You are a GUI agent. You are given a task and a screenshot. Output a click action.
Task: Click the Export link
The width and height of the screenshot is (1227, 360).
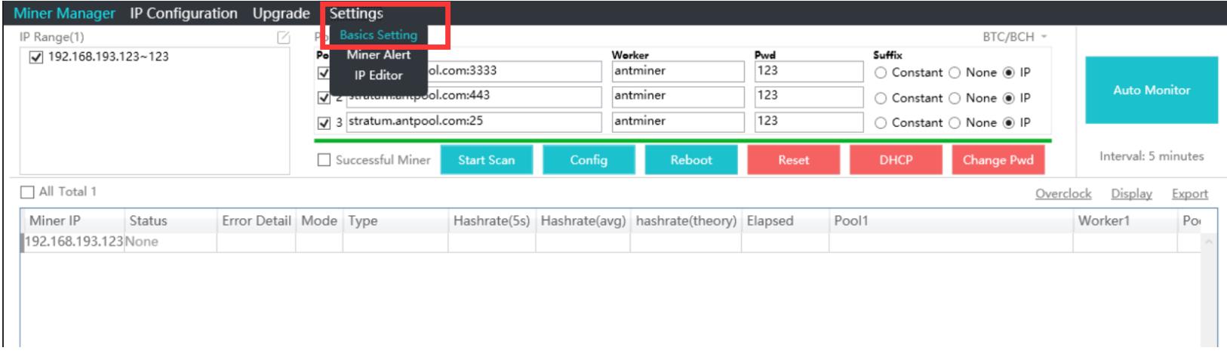click(1189, 194)
